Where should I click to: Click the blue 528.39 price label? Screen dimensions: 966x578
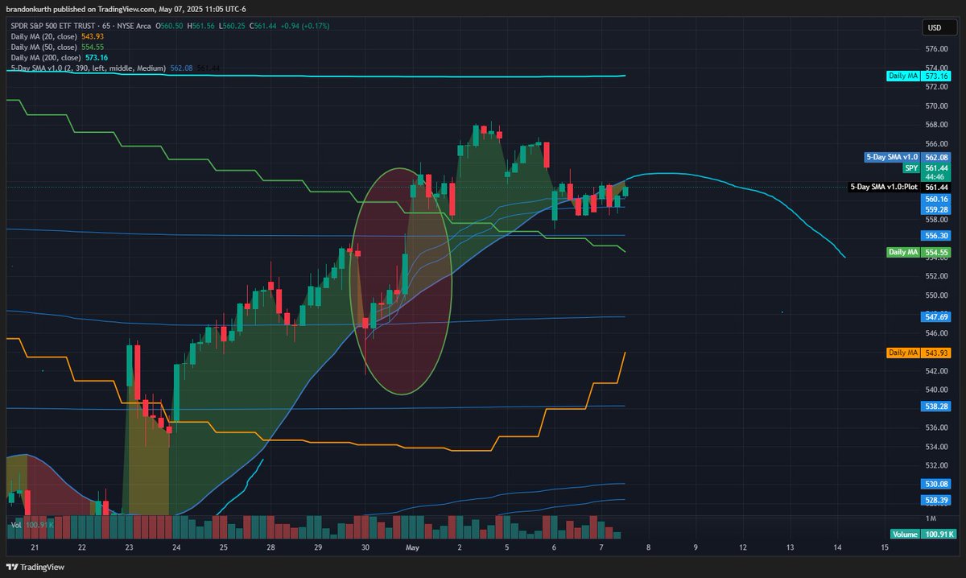[937, 500]
